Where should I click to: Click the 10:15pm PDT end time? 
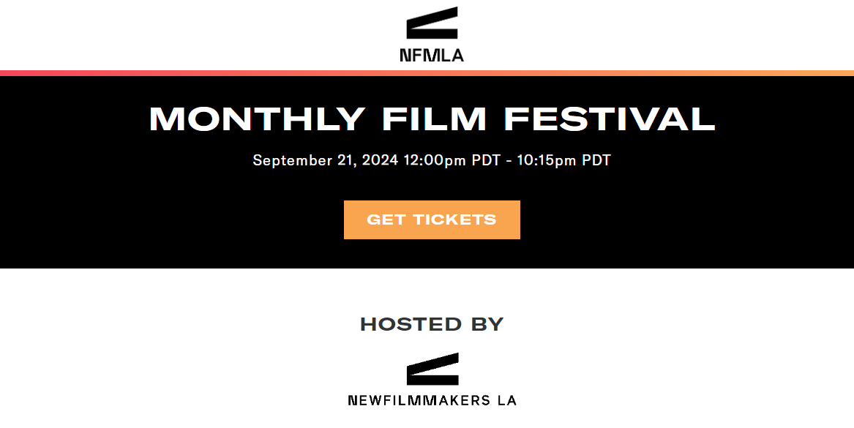[x=563, y=161]
